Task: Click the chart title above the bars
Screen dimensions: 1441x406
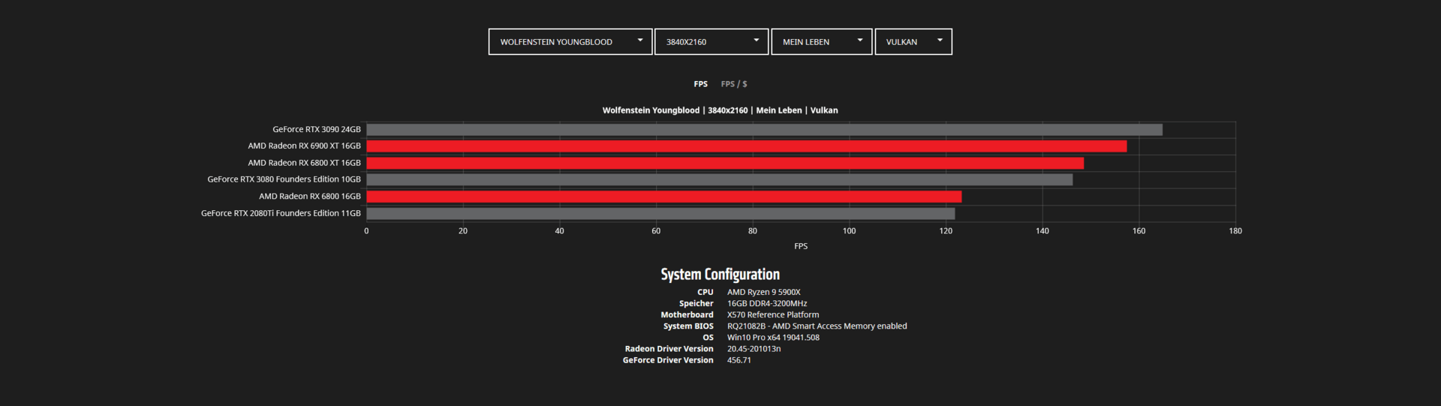Action: click(x=720, y=110)
